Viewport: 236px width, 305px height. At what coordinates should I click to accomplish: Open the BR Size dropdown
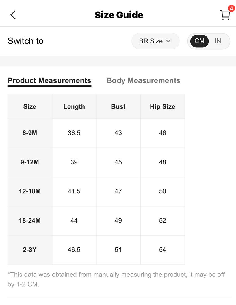pyautogui.click(x=155, y=41)
